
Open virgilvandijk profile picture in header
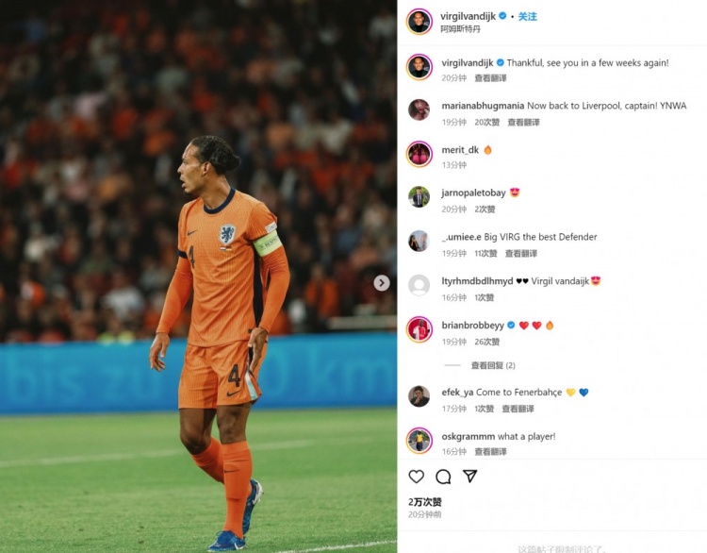419,21
